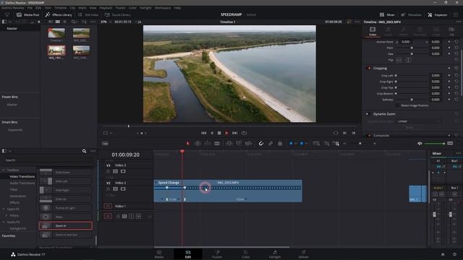
Task: Open the Workspace menu
Action: coord(163,8)
